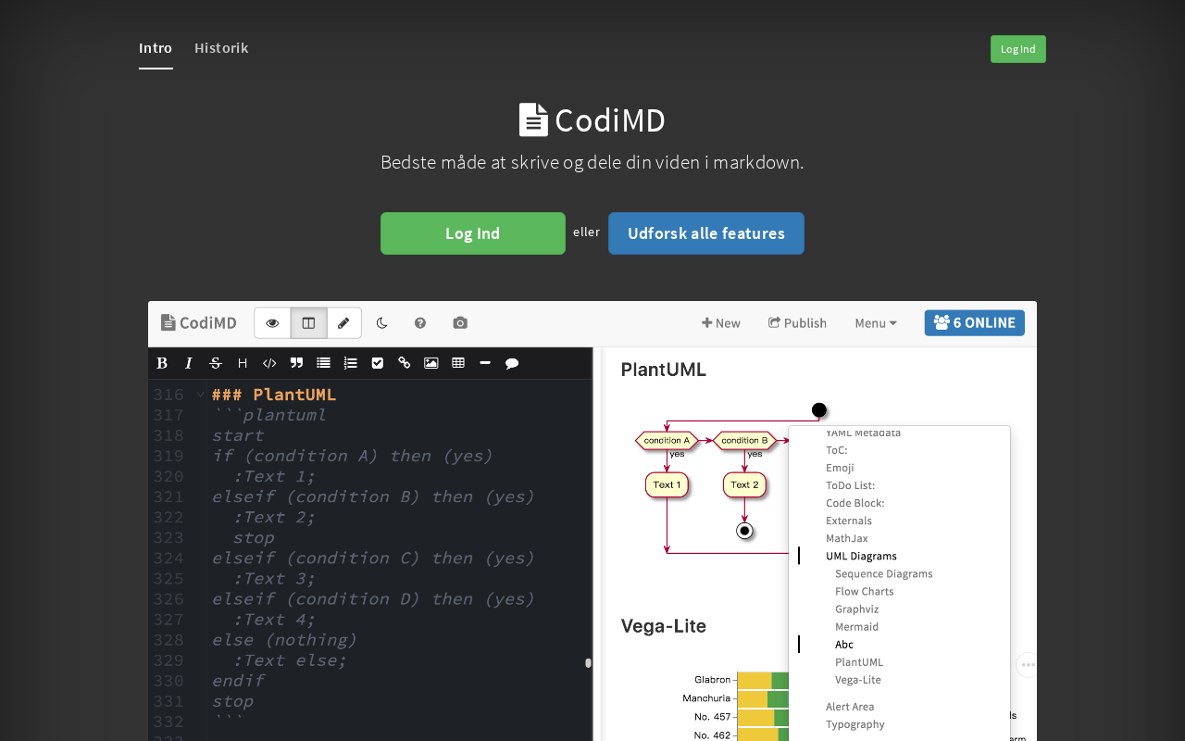Click the Bold formatting icon
The width and height of the screenshot is (1185, 741).
pyautogui.click(x=162, y=363)
